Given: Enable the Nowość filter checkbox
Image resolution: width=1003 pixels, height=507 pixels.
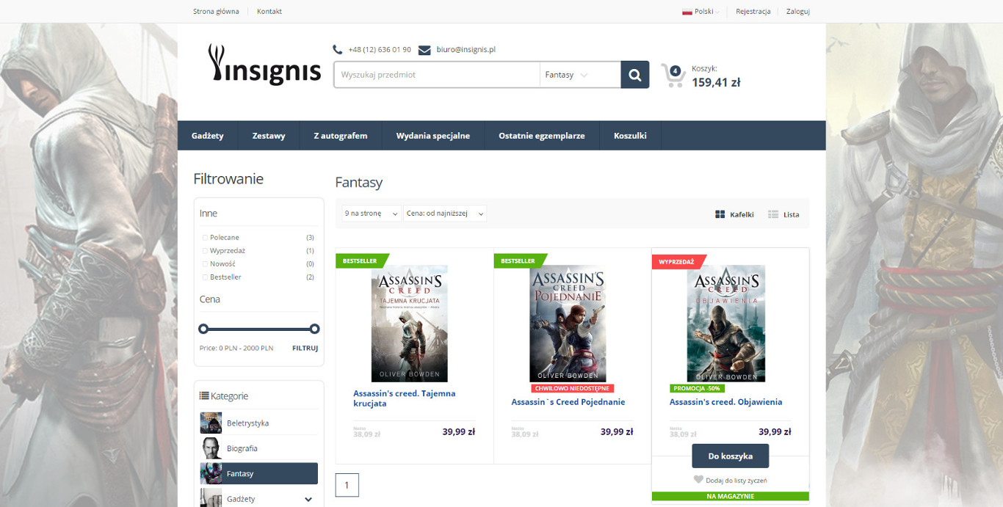Looking at the screenshot, I should click(205, 264).
